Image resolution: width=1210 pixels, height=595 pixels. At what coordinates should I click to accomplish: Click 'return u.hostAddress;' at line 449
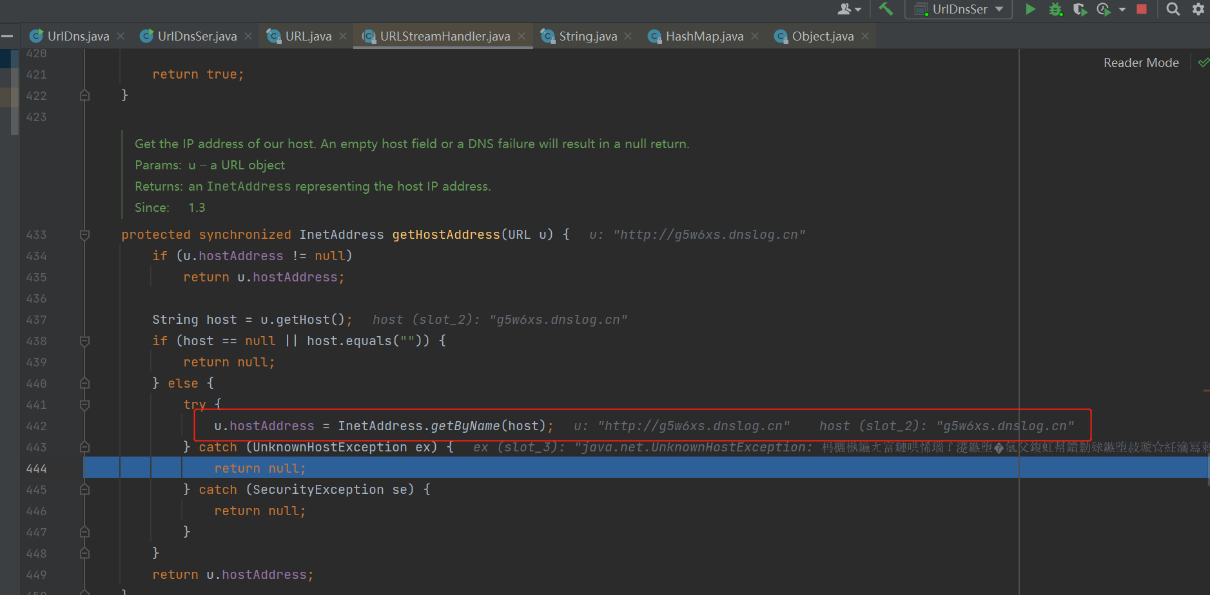233,575
